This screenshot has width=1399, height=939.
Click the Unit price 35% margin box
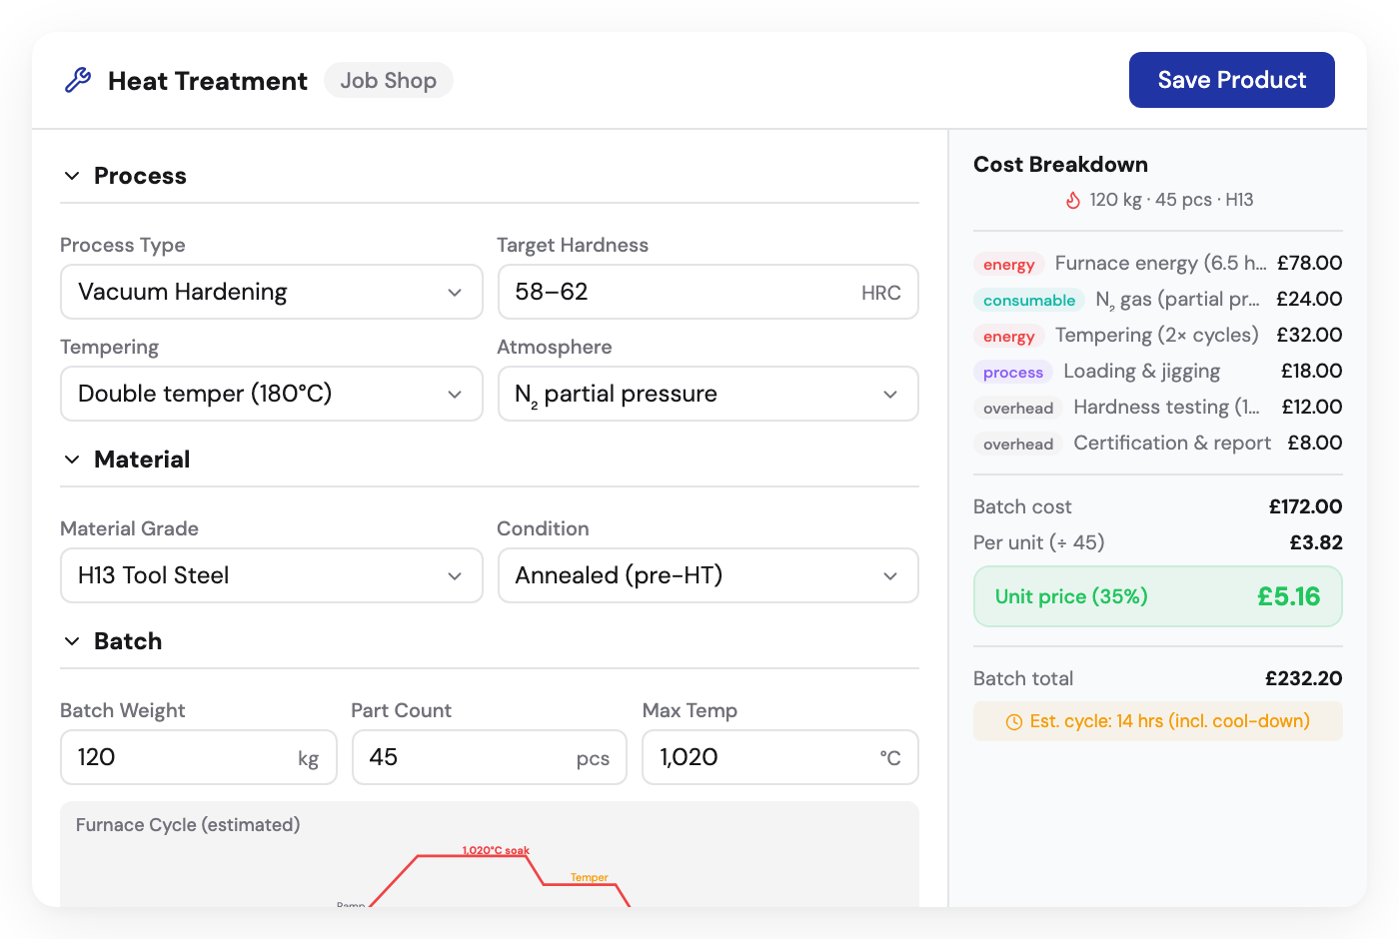tap(1157, 596)
